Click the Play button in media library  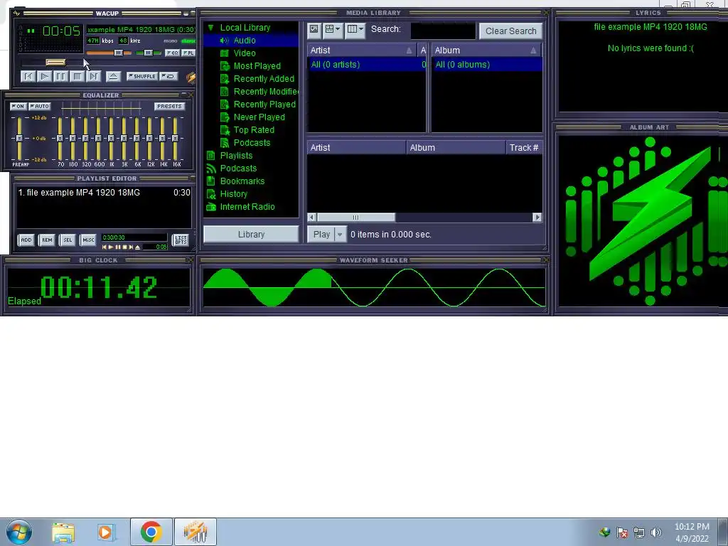(x=321, y=235)
